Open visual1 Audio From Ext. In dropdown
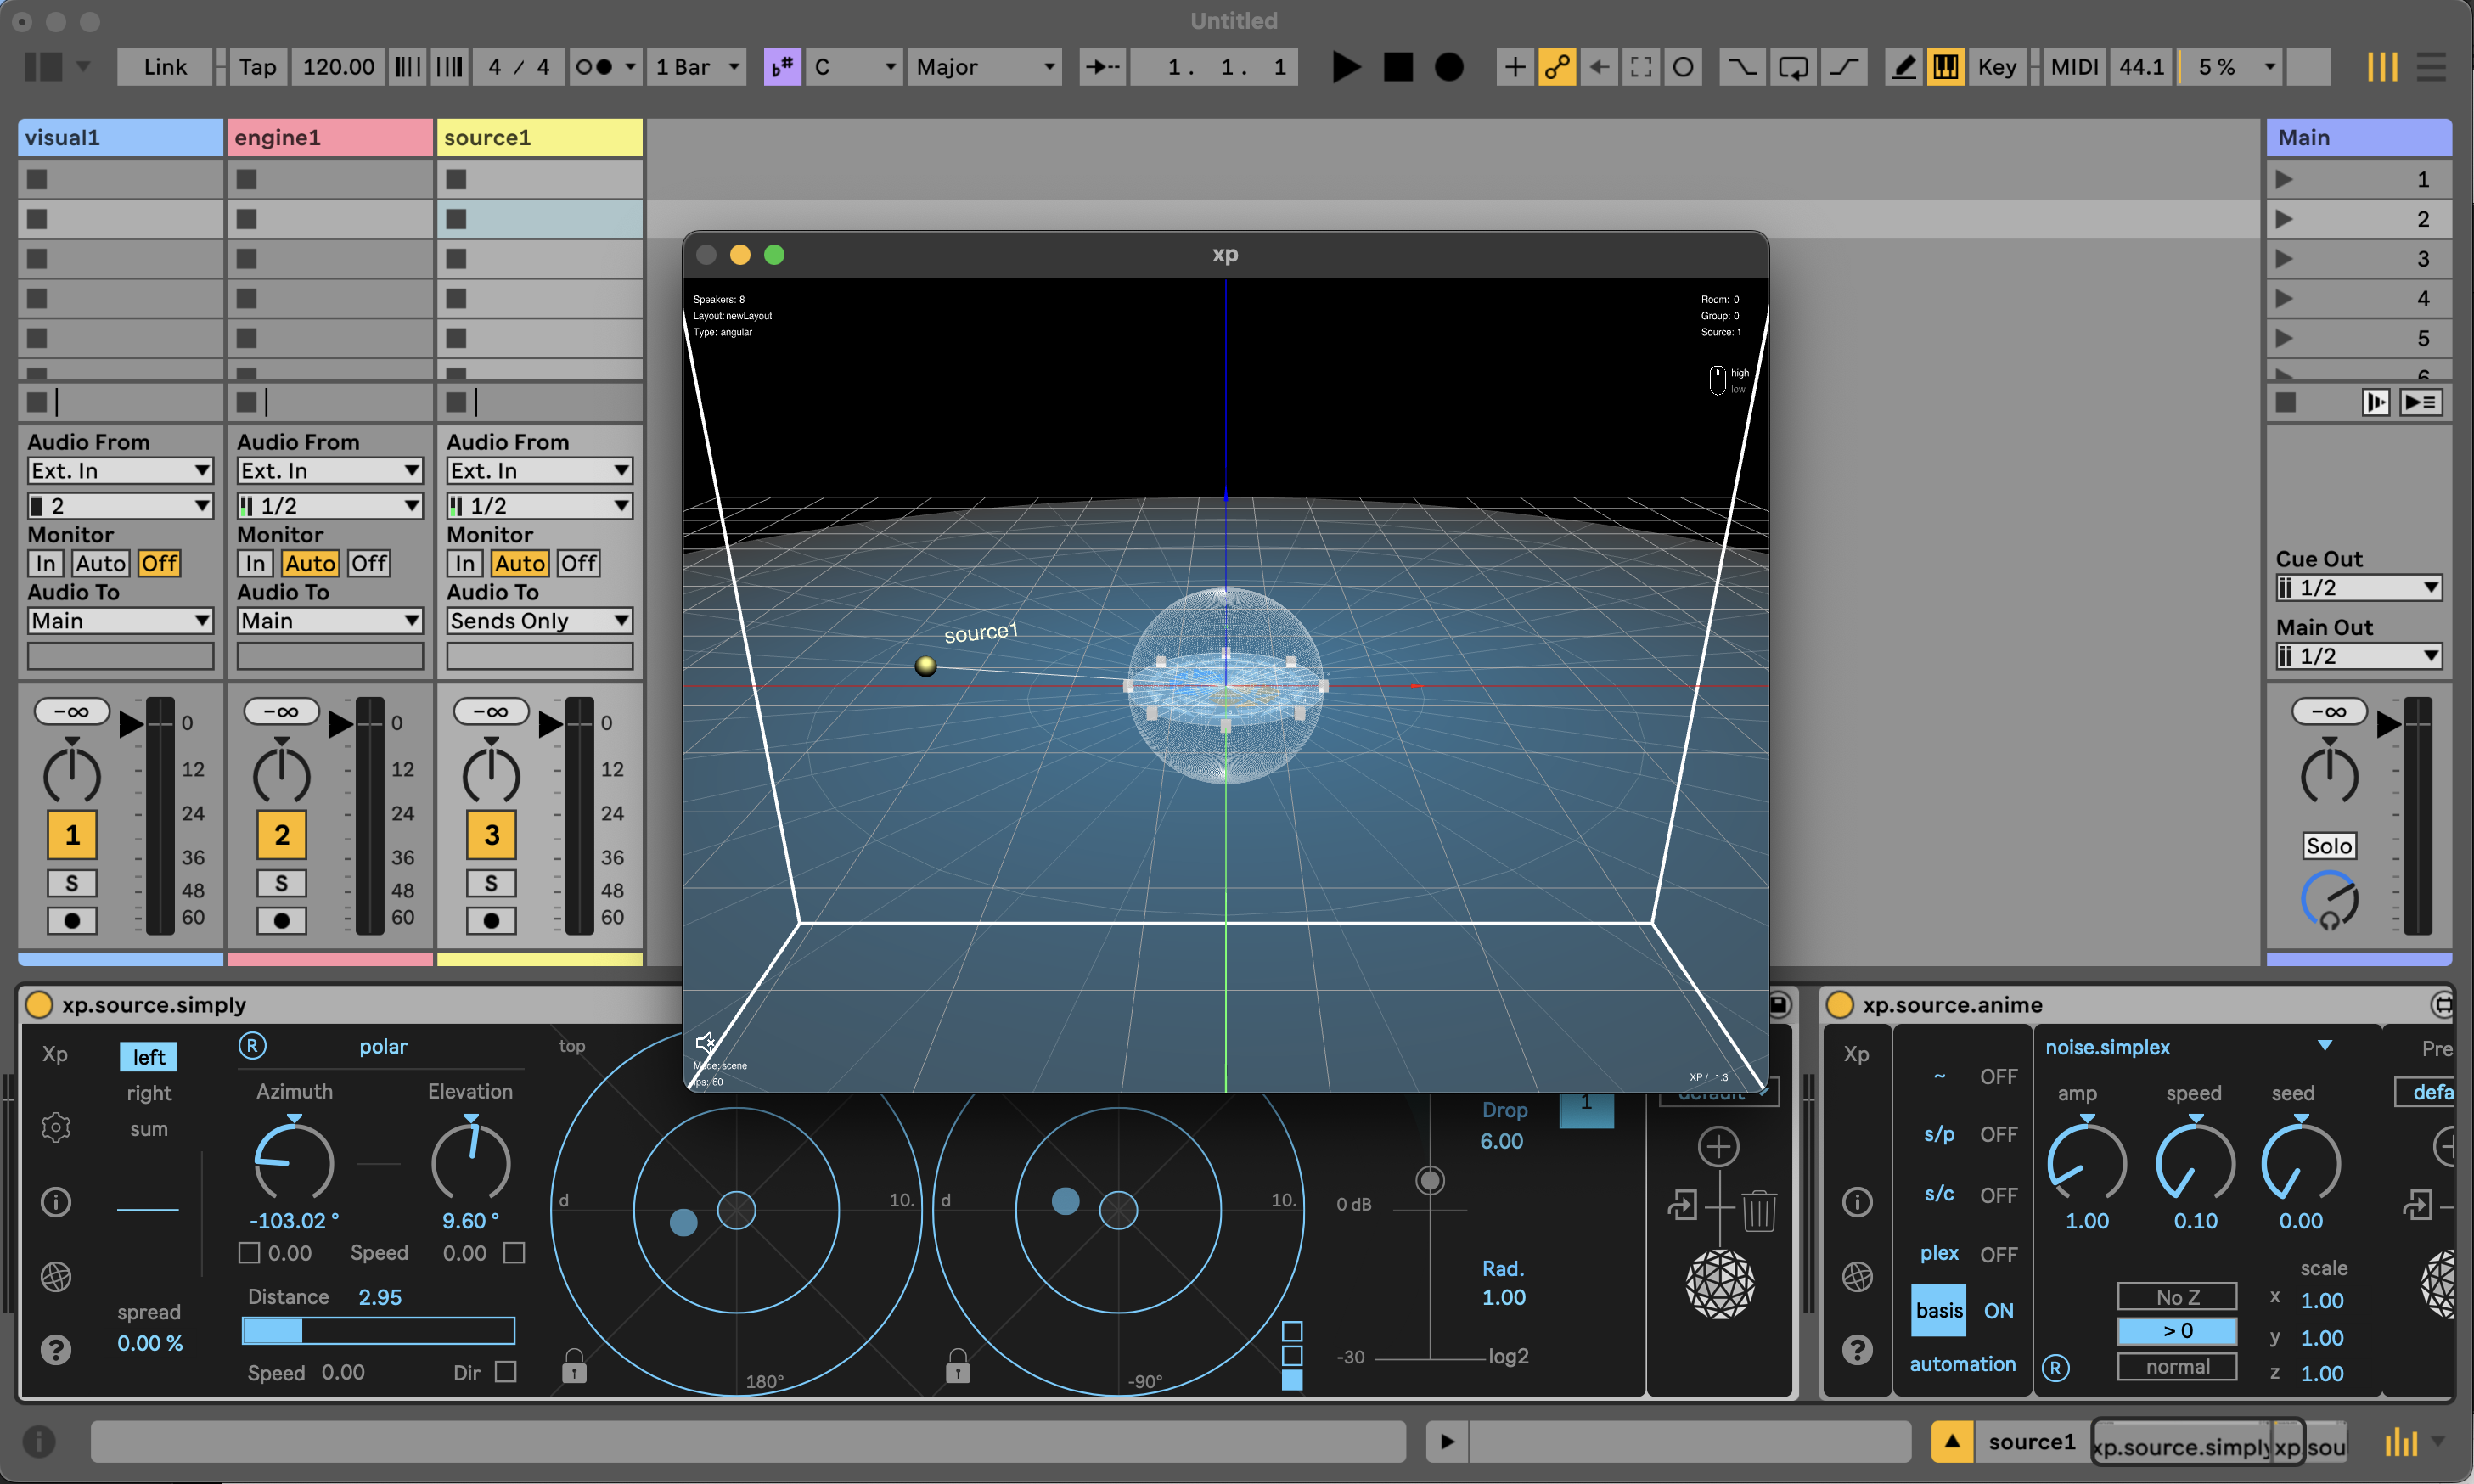Viewport: 2474px width, 1484px height. [x=120, y=471]
